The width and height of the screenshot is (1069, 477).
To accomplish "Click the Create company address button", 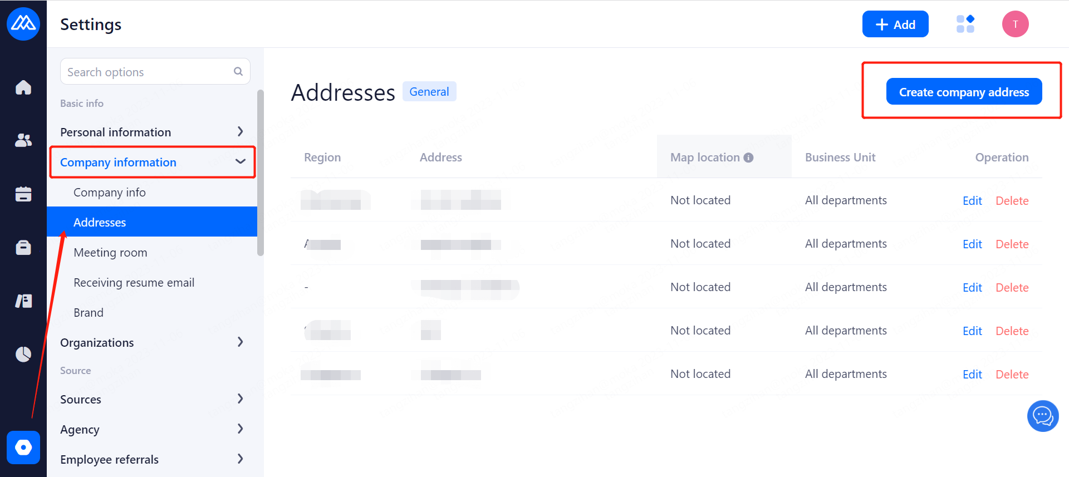I will tap(964, 92).
